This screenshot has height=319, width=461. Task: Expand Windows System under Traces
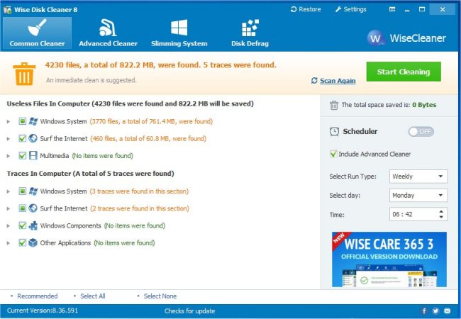pyautogui.click(x=9, y=191)
